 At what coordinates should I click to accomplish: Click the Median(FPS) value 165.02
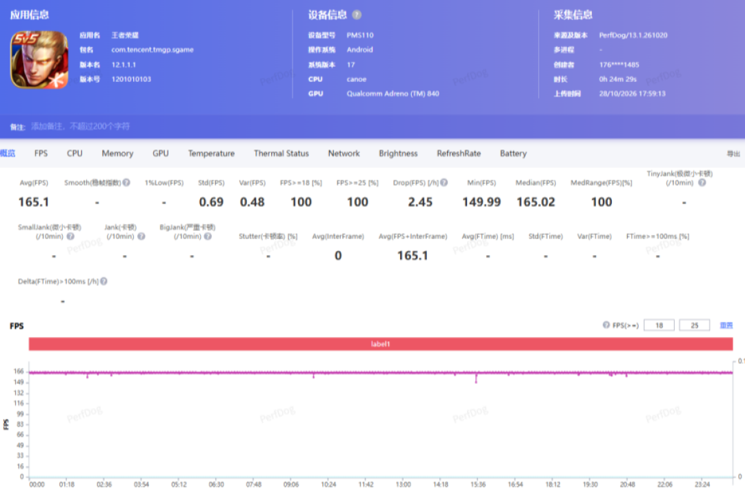click(535, 202)
